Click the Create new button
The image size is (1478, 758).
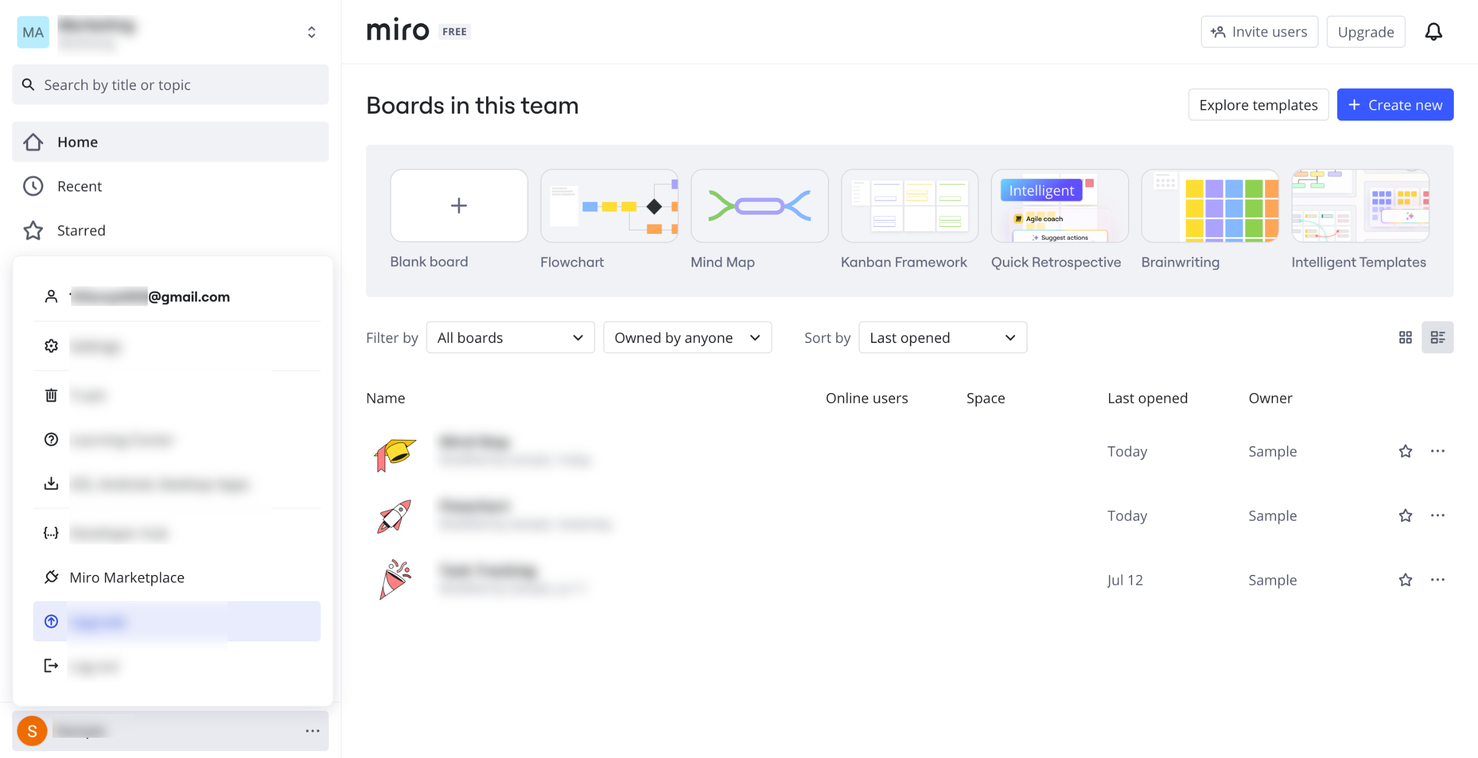pyautogui.click(x=1394, y=105)
